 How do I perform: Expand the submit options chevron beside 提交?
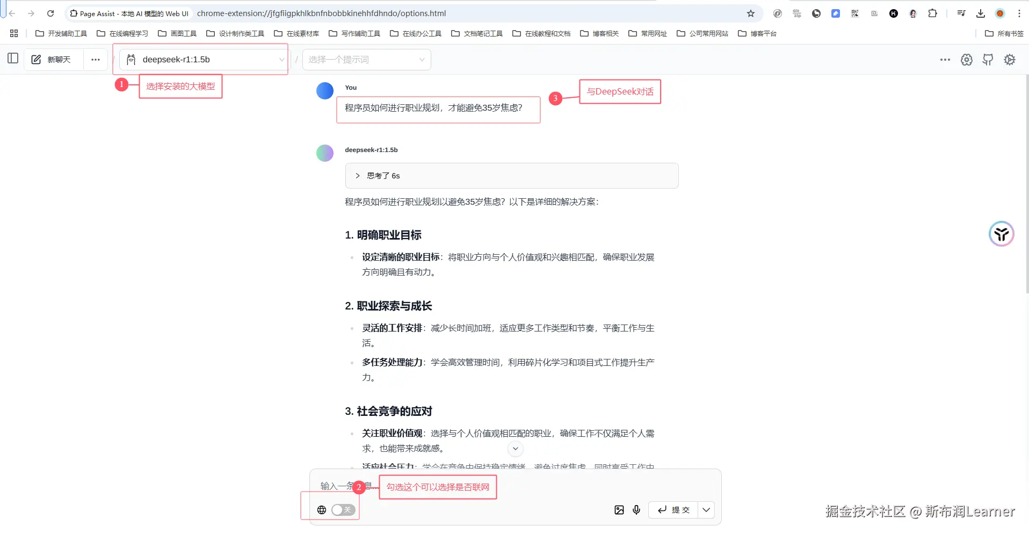tap(706, 510)
